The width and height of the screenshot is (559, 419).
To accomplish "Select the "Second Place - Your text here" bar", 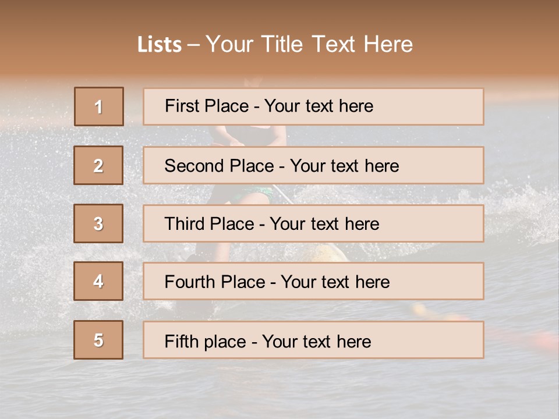I will pyautogui.click(x=313, y=165).
